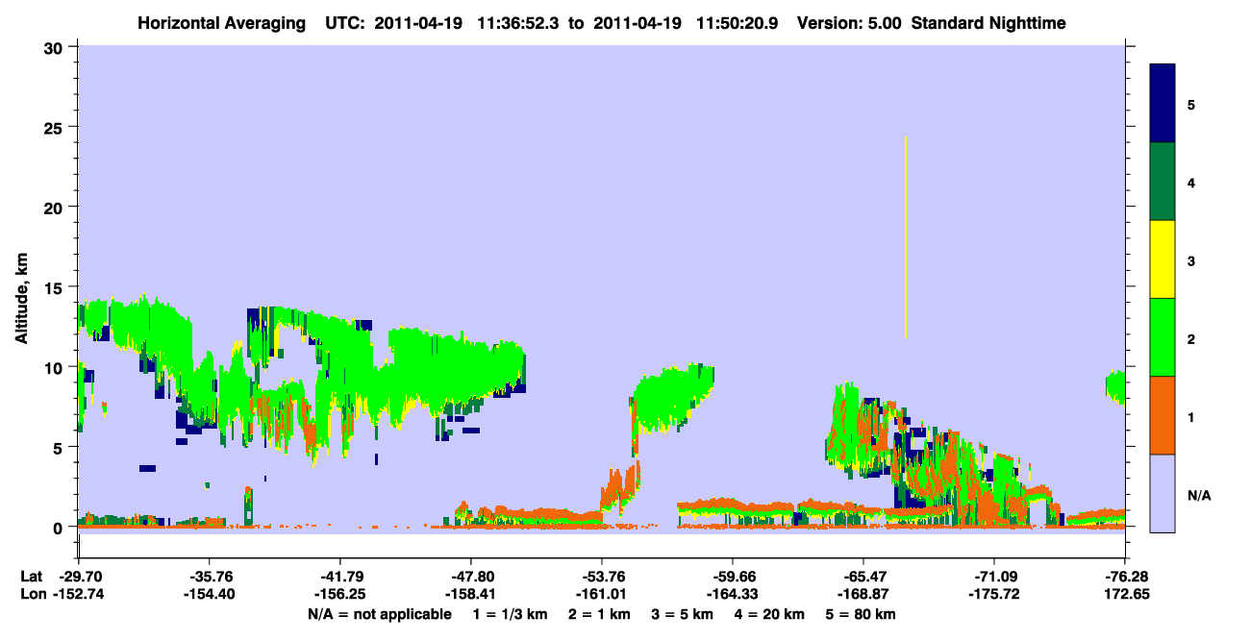Click 'Standard Nighttime' in the title
This screenshot has width=1250, height=641.
(x=988, y=22)
